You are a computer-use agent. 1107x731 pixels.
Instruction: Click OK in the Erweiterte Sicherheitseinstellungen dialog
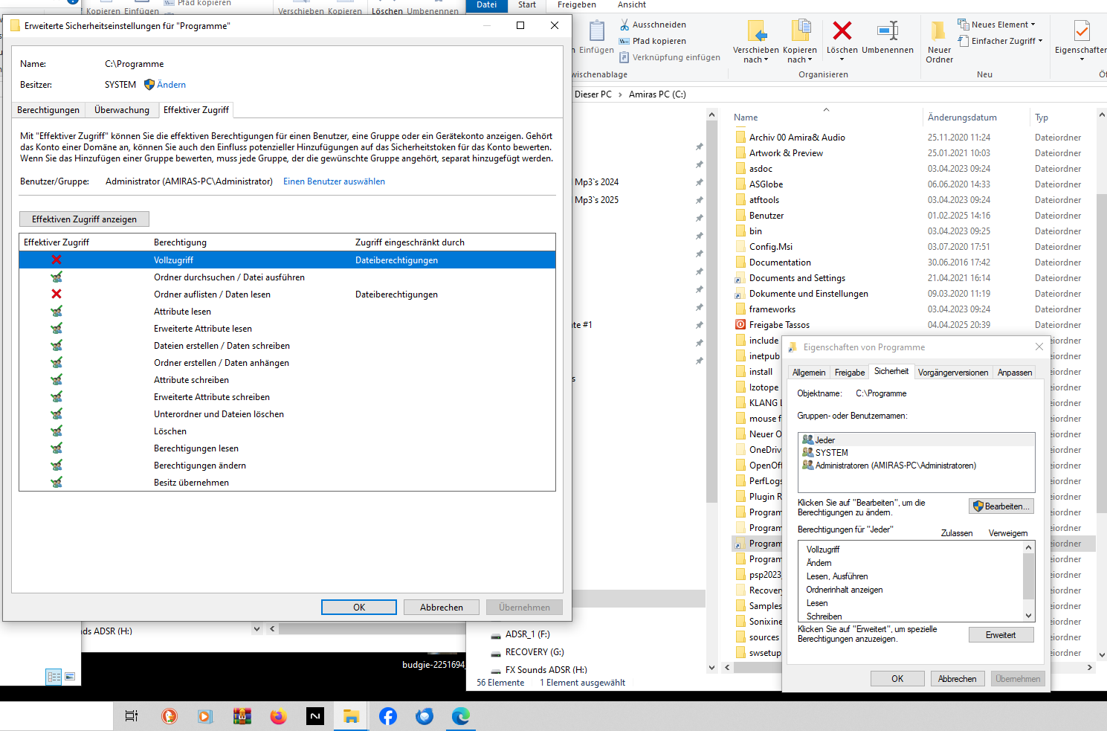[x=359, y=608]
